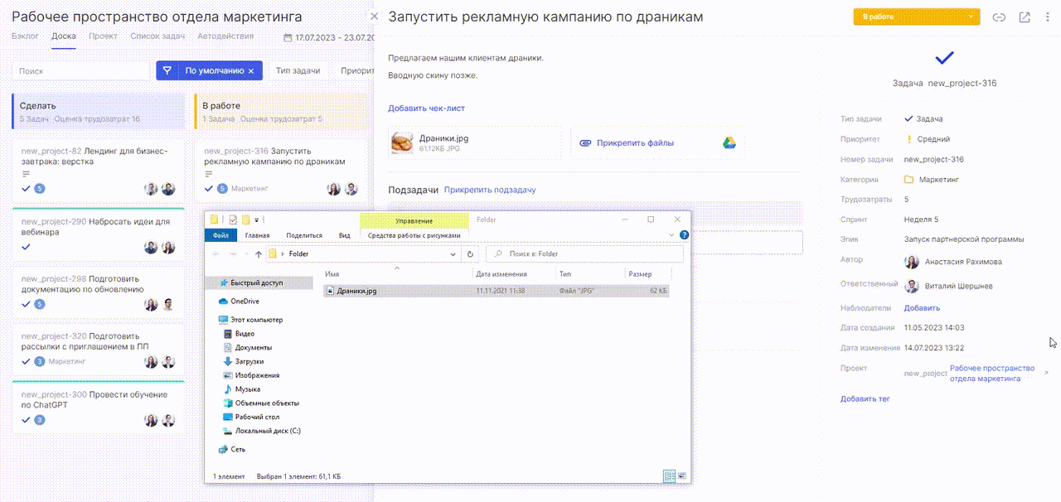Open recent locations dropdown arrow in Explorer
The image size is (1061, 502).
point(247,254)
